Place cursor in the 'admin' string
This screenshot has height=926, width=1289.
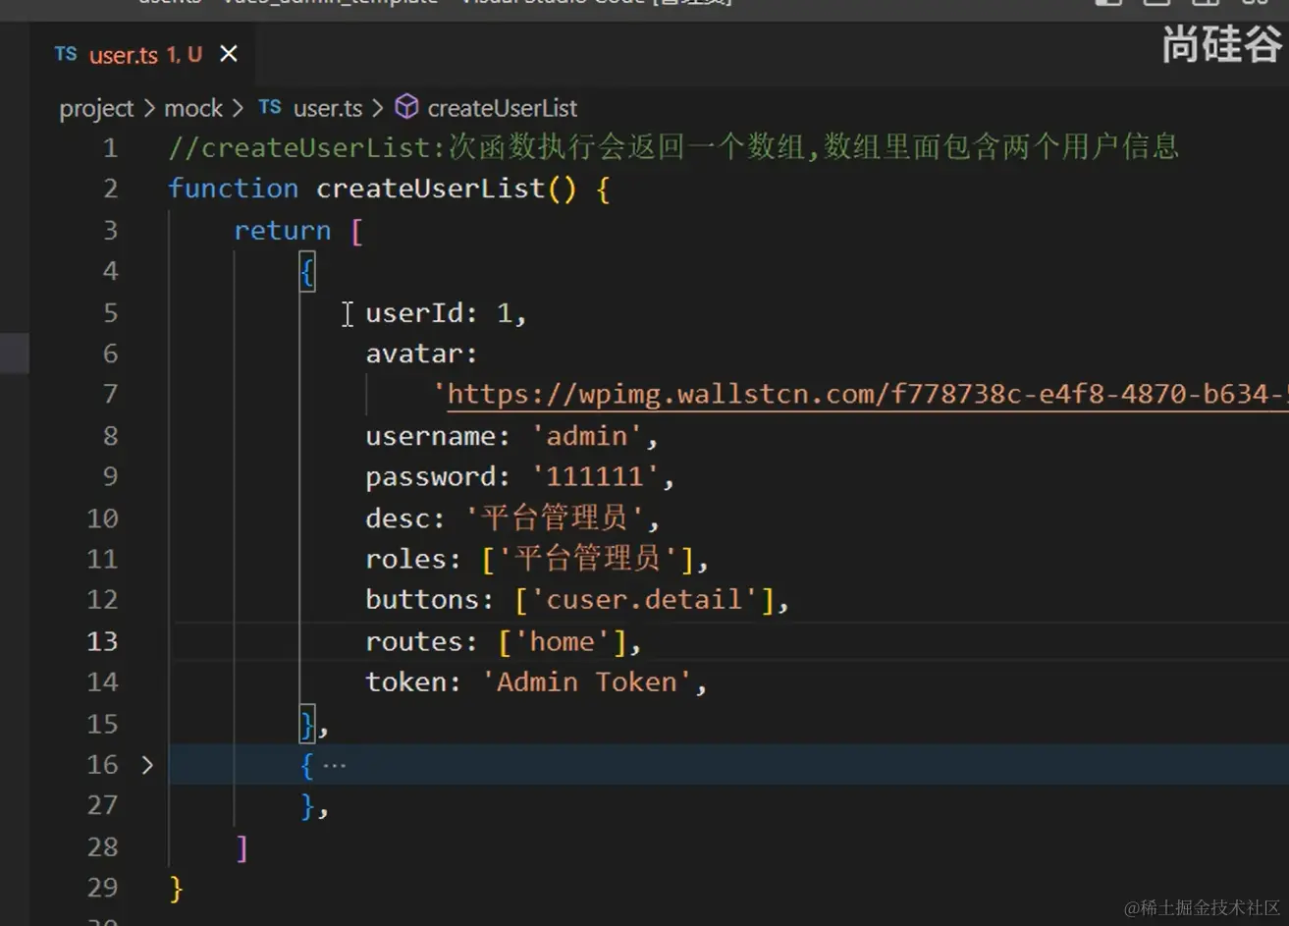point(587,436)
